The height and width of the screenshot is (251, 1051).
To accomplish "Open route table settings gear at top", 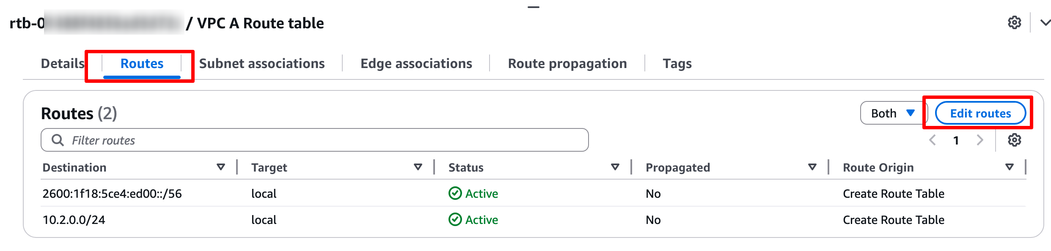I will [x=1014, y=22].
